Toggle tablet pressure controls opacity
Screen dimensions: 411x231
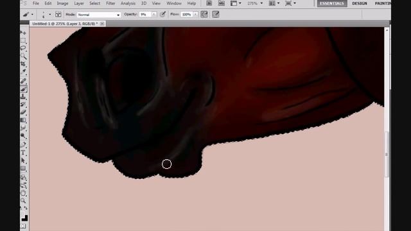[x=162, y=14]
